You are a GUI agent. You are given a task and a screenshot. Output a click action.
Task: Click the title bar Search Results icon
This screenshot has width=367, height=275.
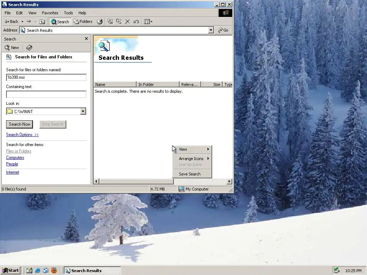(x=4, y=4)
